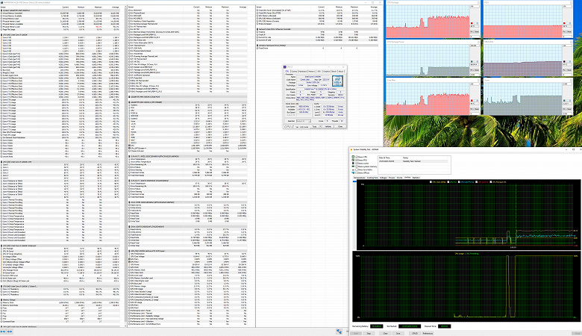582x336 pixels.
Task: Open the About tab in CPU-Z
Action: pyautogui.click(x=341, y=71)
